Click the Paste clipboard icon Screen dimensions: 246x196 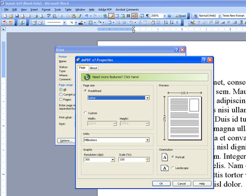[x=74, y=16]
